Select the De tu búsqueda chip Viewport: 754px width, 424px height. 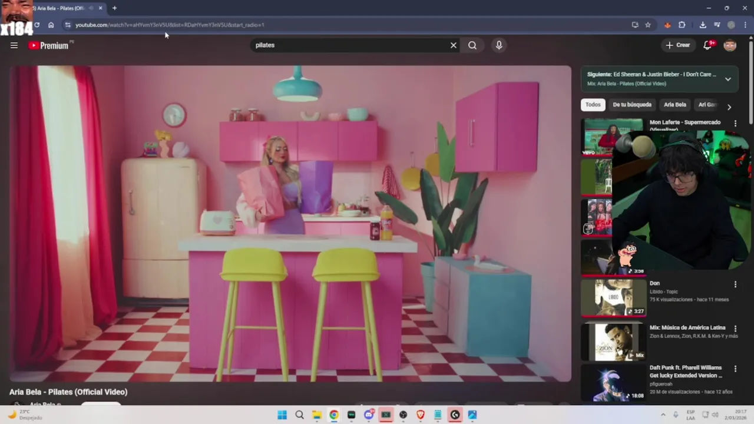pyautogui.click(x=632, y=105)
